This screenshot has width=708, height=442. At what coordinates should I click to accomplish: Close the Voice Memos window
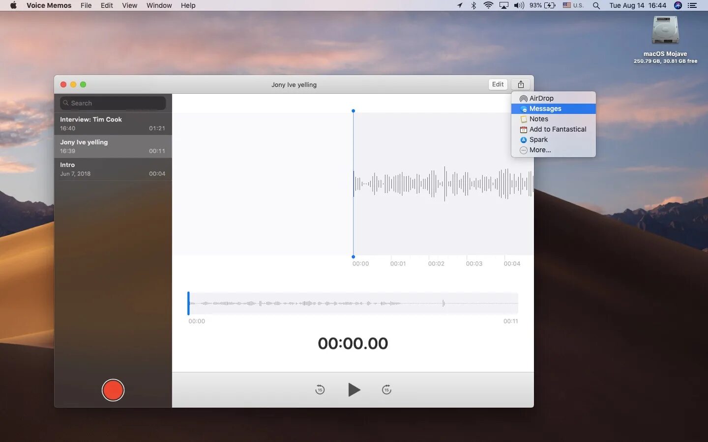coord(63,84)
